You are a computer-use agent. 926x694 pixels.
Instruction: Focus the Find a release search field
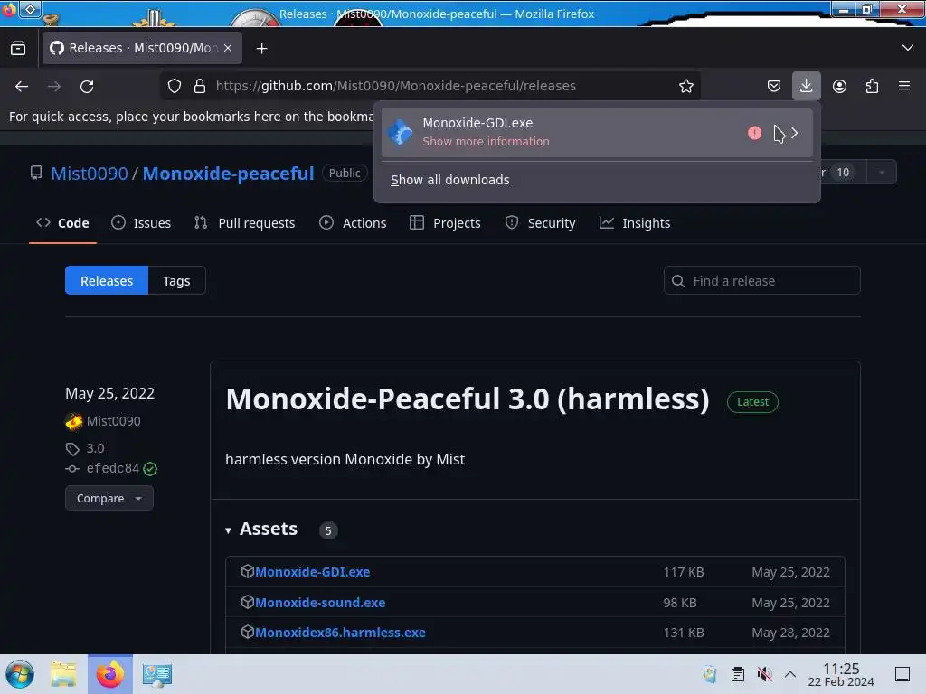coord(761,280)
